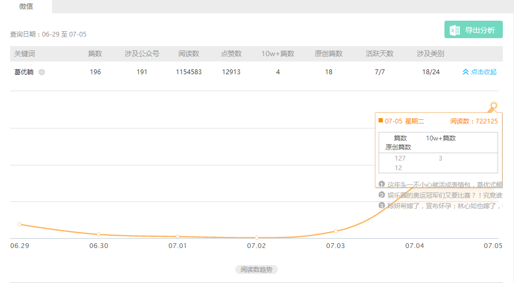Select the 06.30 data point on chart

coord(99,234)
